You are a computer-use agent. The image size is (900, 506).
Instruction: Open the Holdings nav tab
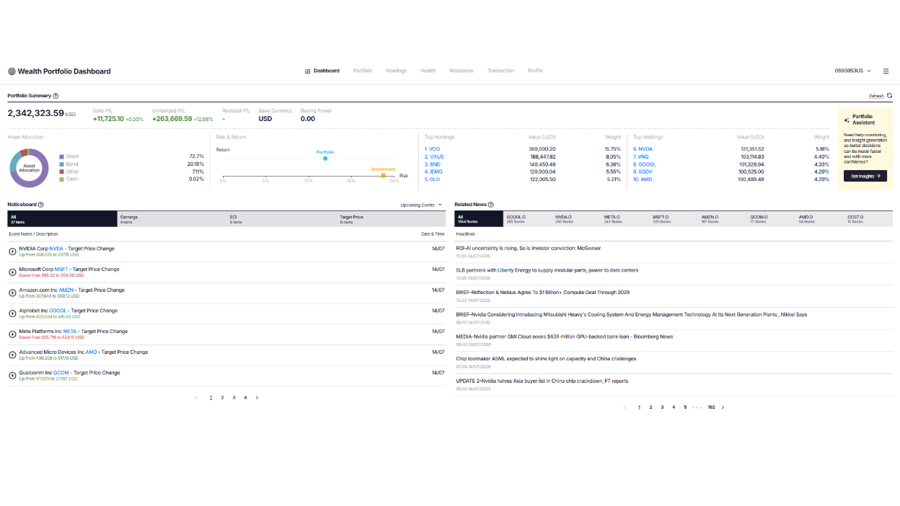coord(396,71)
